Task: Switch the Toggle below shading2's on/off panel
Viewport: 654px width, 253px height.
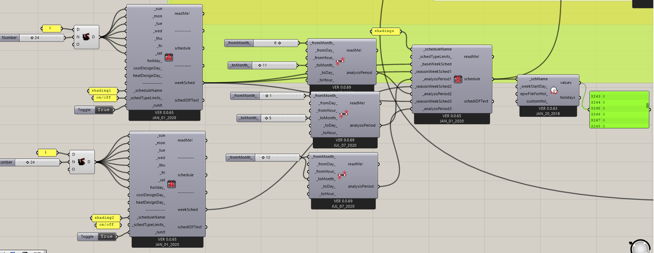Action: click(97, 237)
